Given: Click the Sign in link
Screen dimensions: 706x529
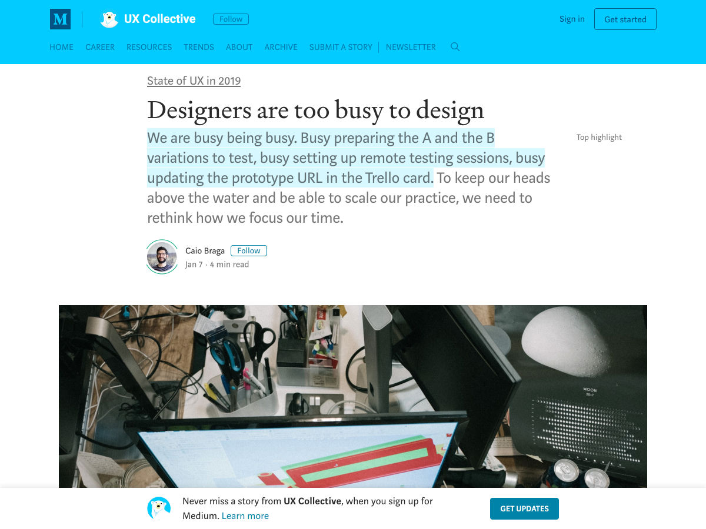Looking at the screenshot, I should tap(572, 19).
